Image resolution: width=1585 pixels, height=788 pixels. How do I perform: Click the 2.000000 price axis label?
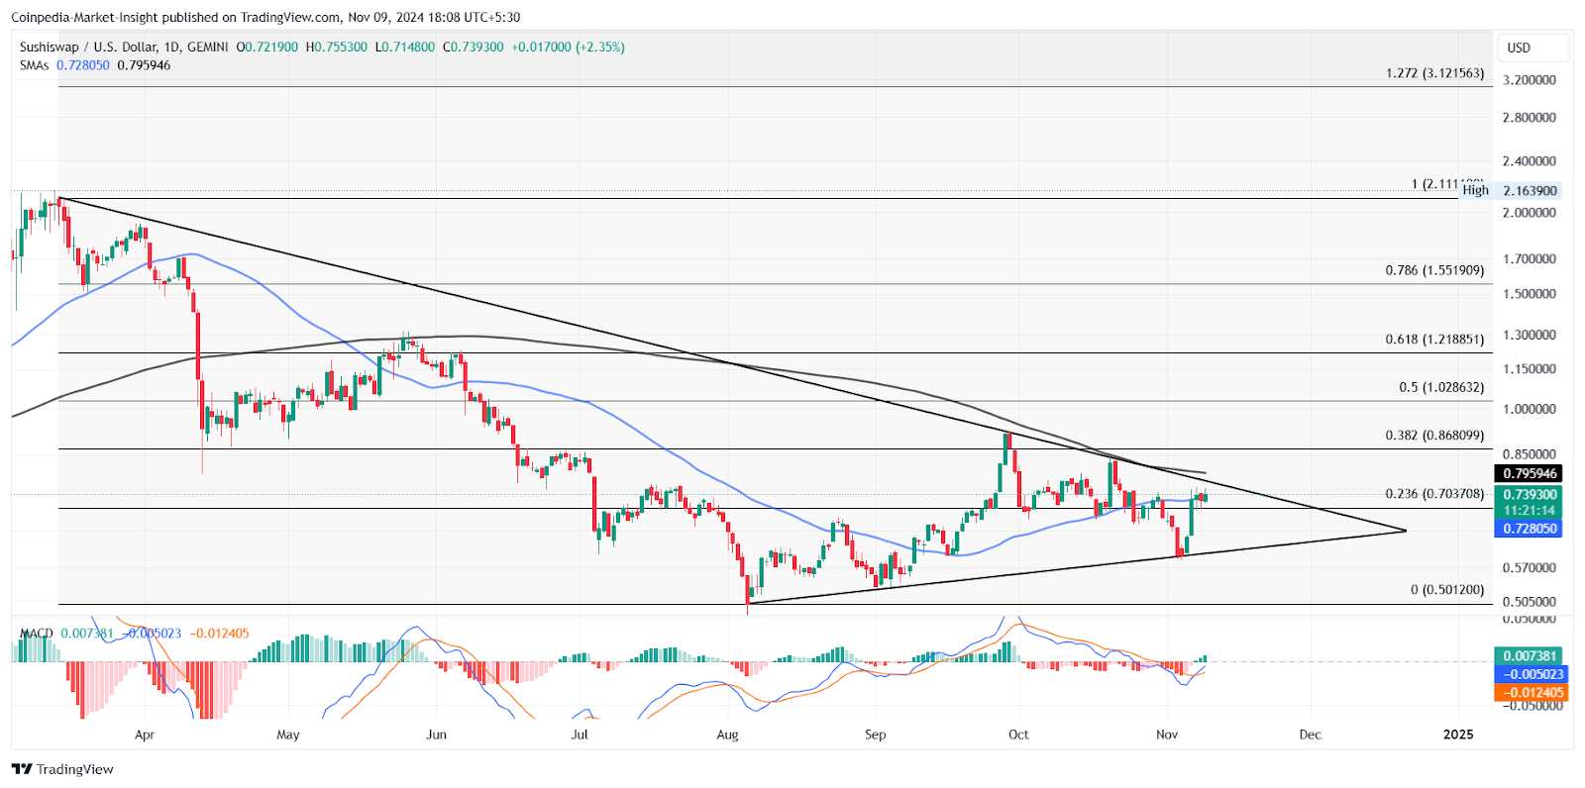tap(1530, 213)
